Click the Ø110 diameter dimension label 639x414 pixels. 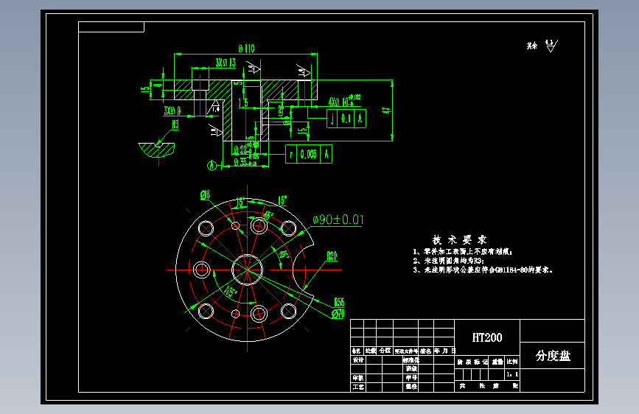[246, 49]
